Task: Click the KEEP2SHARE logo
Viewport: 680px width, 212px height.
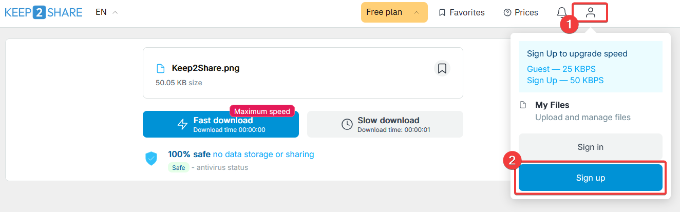Action: point(44,12)
